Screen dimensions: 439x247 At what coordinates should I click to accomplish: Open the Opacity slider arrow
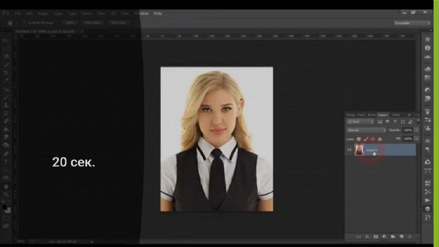[417, 130]
